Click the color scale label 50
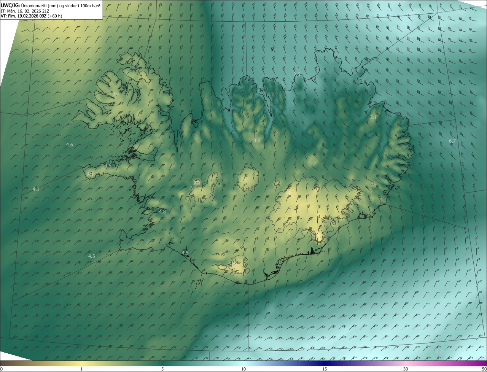Viewport: 487px width, 372px height. pos(484,369)
